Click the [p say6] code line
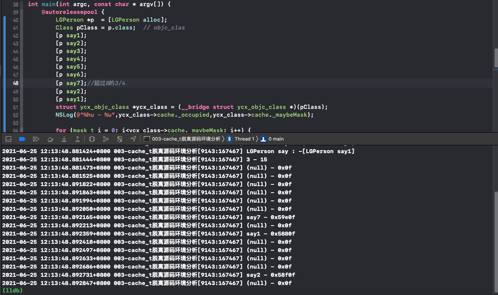The height and width of the screenshot is (295, 498). (x=71, y=75)
